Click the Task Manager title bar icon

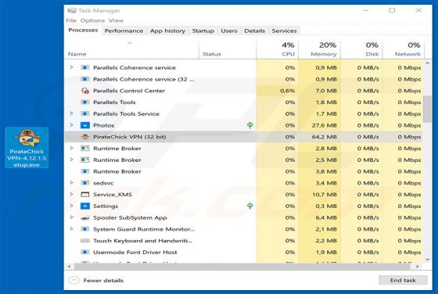(72, 11)
